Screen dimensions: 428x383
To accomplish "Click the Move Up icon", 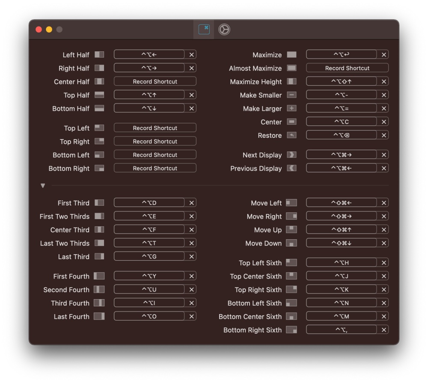I will pos(291,229).
